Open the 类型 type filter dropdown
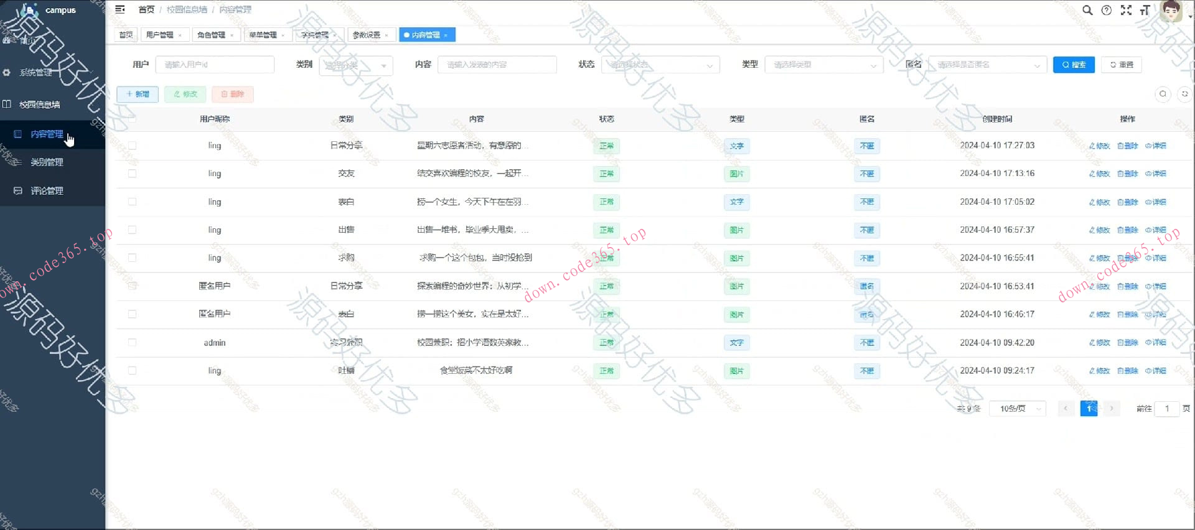The image size is (1195, 530). tap(824, 65)
